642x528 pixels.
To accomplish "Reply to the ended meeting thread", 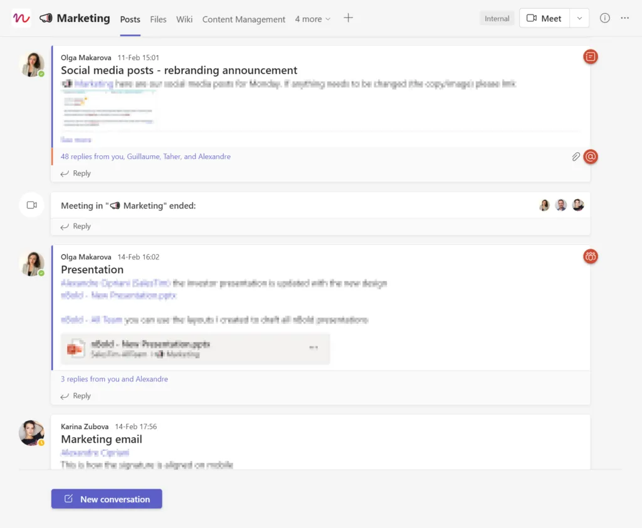I will point(76,226).
